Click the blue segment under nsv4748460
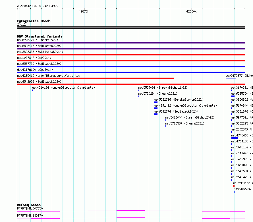The width and height of the screenshot is (253, 222). (235, 138)
